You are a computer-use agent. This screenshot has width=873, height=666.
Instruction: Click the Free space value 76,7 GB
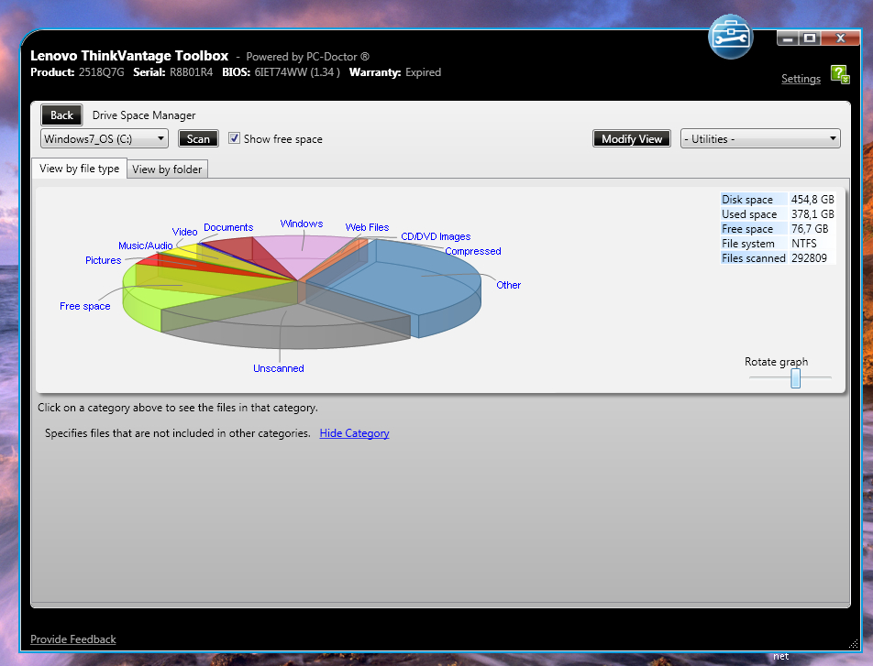(810, 229)
